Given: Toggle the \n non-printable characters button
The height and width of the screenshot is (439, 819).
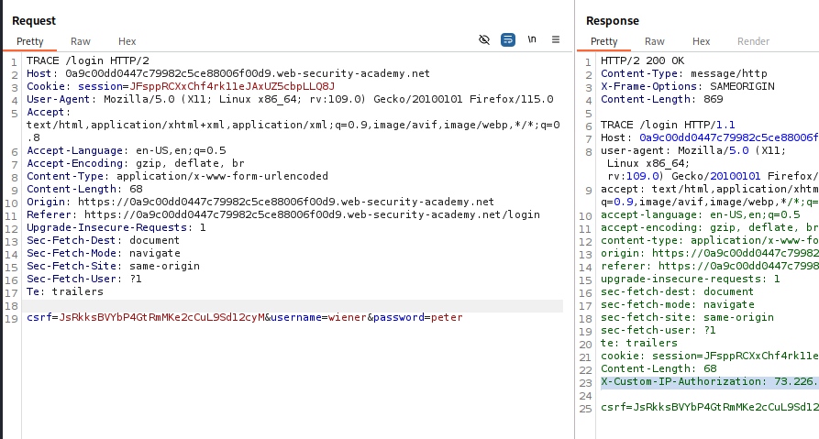Looking at the screenshot, I should 532,40.
